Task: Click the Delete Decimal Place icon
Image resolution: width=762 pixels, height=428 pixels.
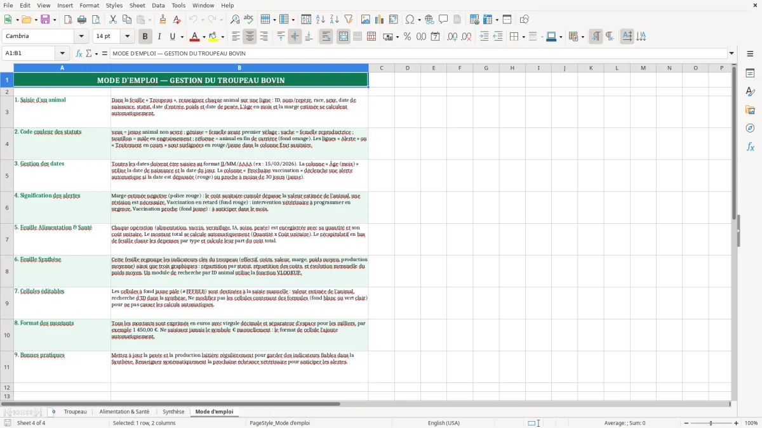Action: pyautogui.click(x=467, y=37)
